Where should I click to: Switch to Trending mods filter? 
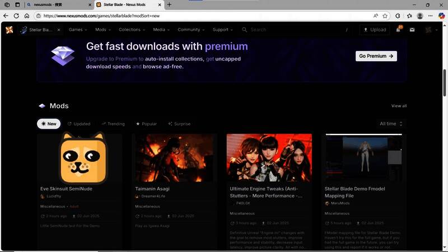[x=113, y=124]
